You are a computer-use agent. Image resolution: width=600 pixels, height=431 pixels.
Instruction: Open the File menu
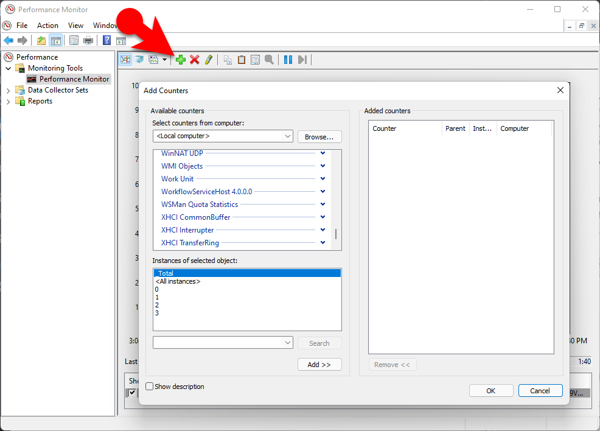click(x=22, y=25)
